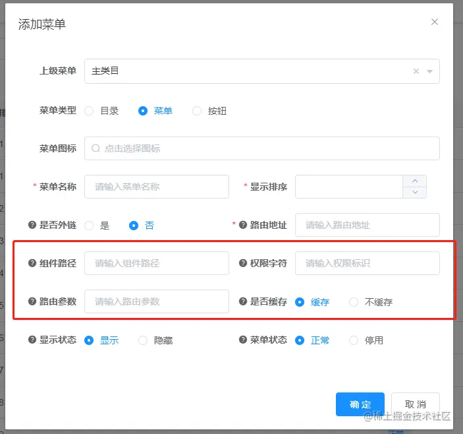463x434 pixels.
Task: Focus the 请输入权限标识 input
Action: (368, 263)
